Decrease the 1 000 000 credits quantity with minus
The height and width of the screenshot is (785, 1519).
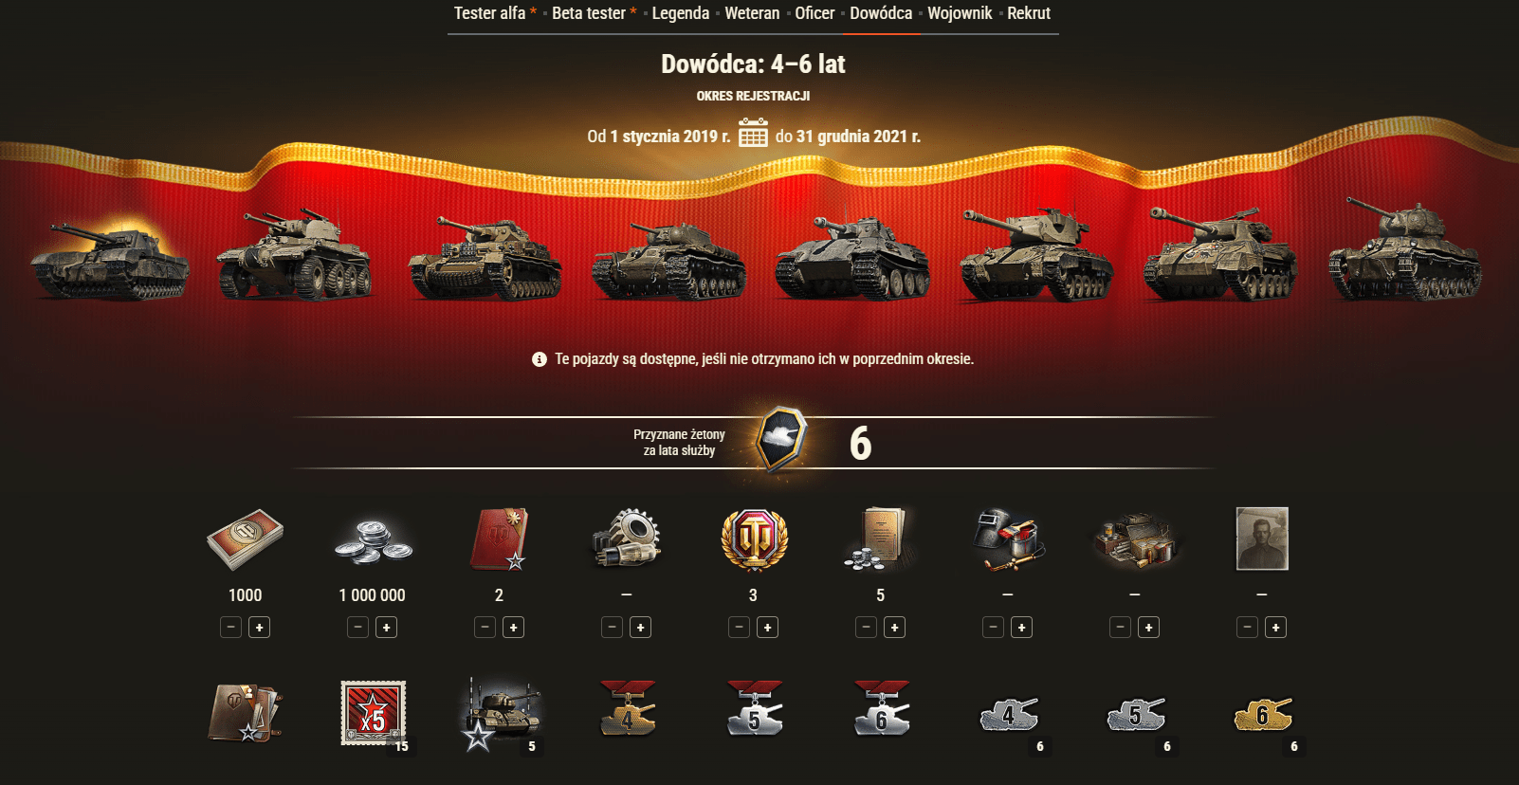pos(357,628)
